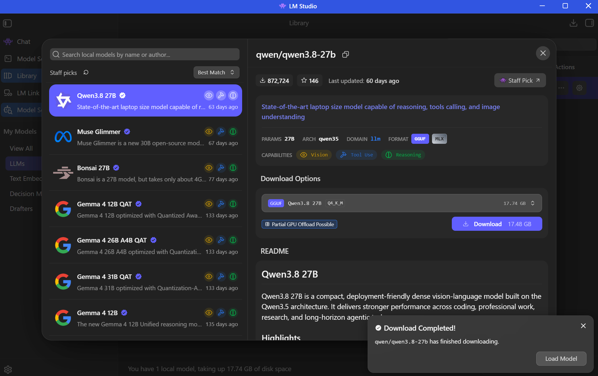Click Partial GPU Offload Possible badge
Image resolution: width=598 pixels, height=376 pixels.
[x=299, y=224]
